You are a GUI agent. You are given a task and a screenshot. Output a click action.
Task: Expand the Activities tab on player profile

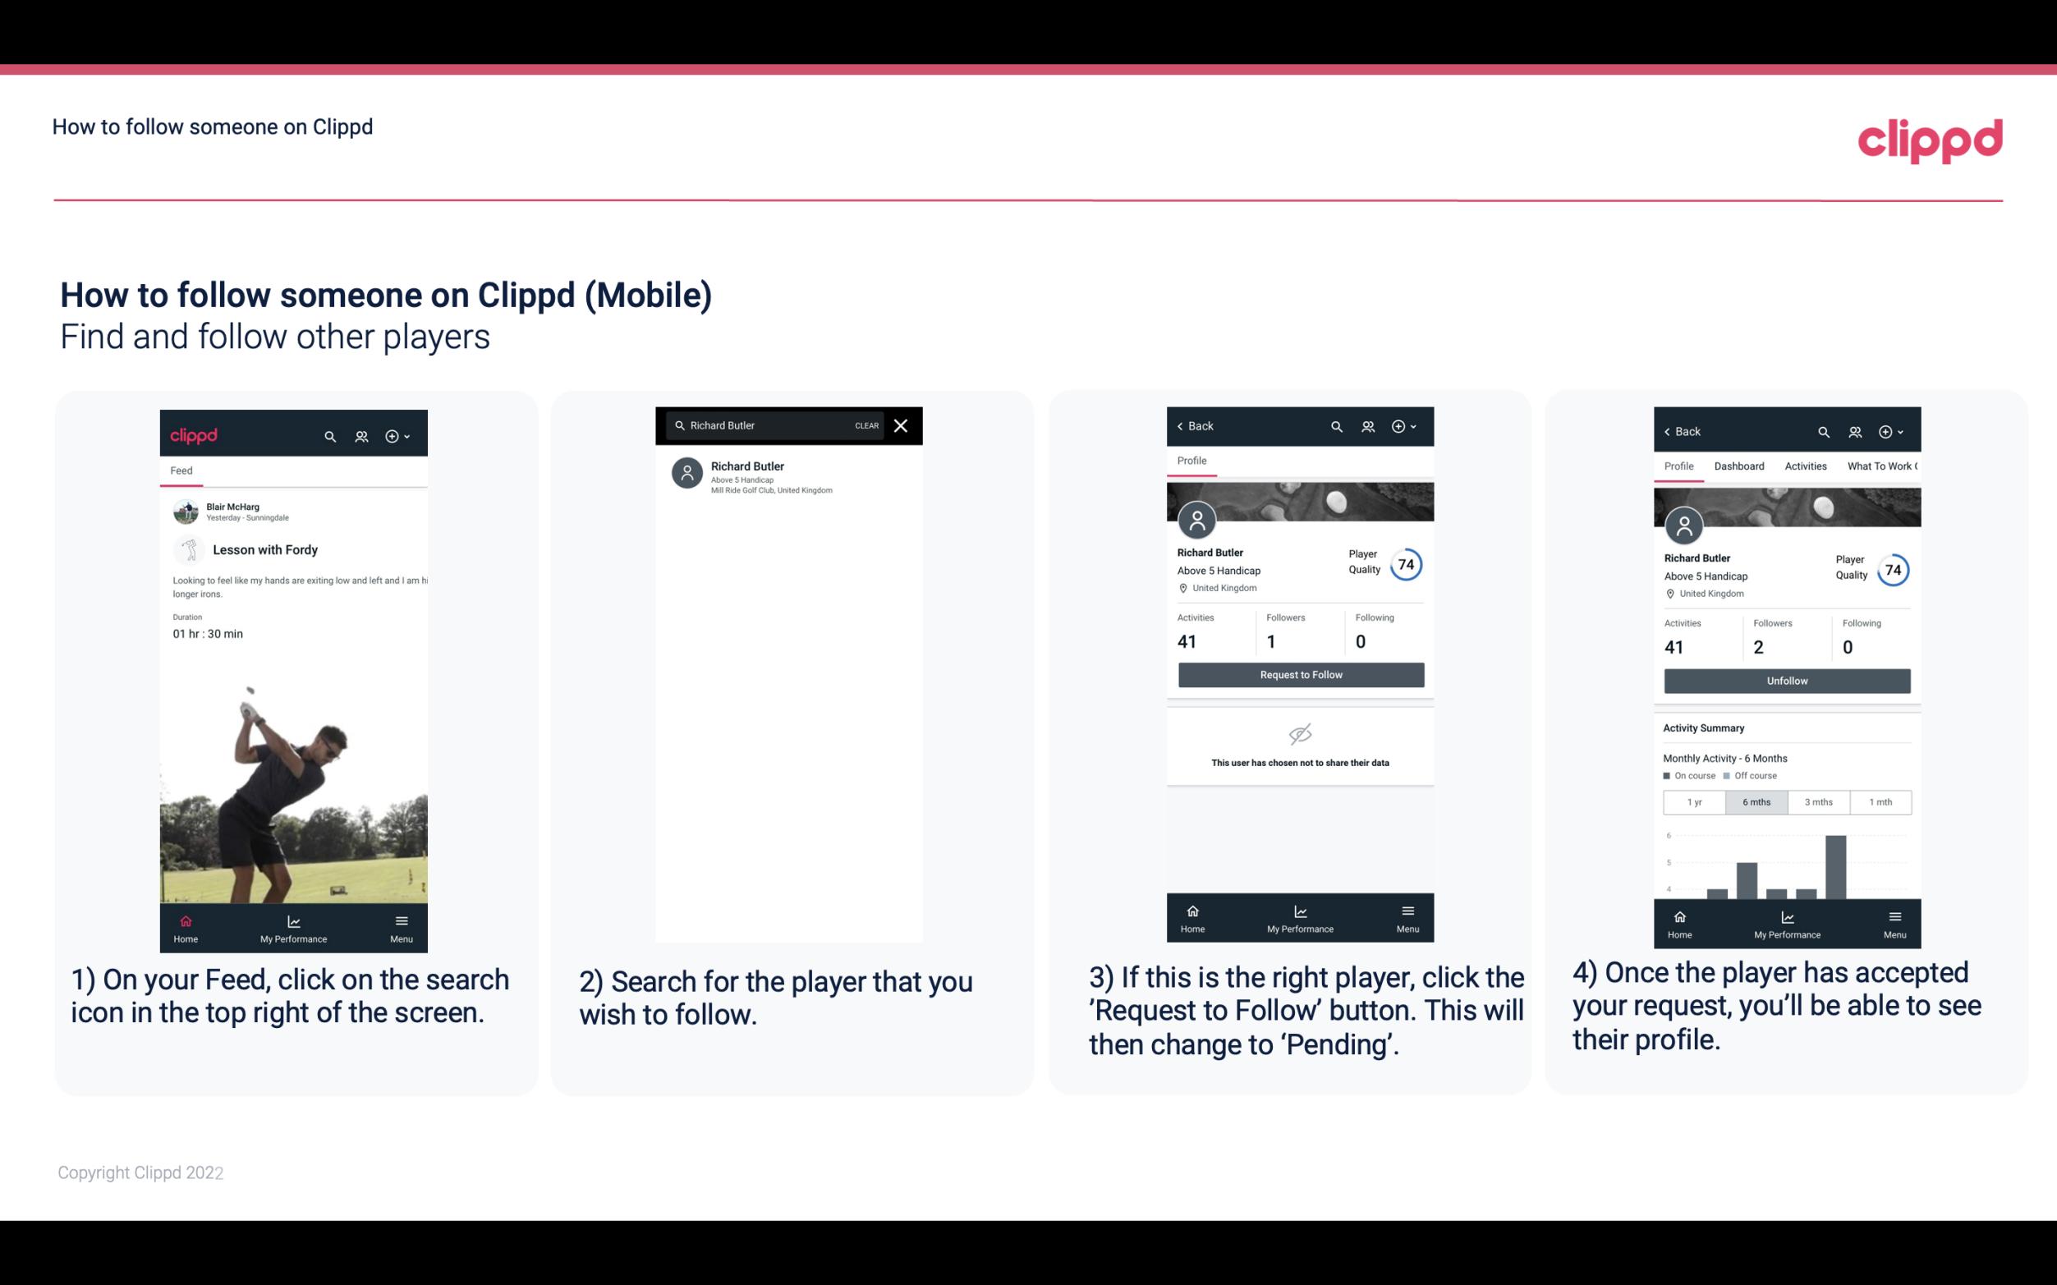click(x=1806, y=466)
